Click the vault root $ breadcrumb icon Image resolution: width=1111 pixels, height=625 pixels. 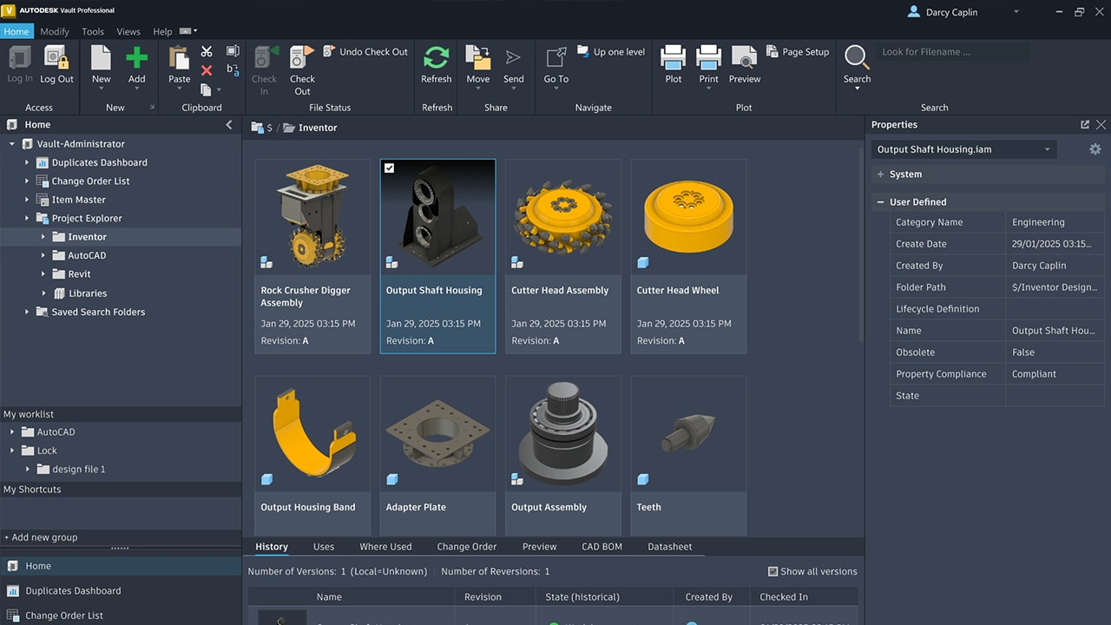[258, 128]
